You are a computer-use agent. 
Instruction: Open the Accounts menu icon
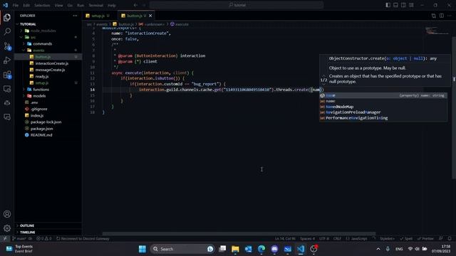click(7, 214)
